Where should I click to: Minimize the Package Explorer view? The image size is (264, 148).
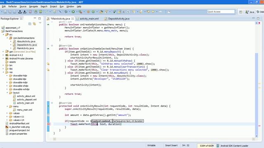pos(35,18)
